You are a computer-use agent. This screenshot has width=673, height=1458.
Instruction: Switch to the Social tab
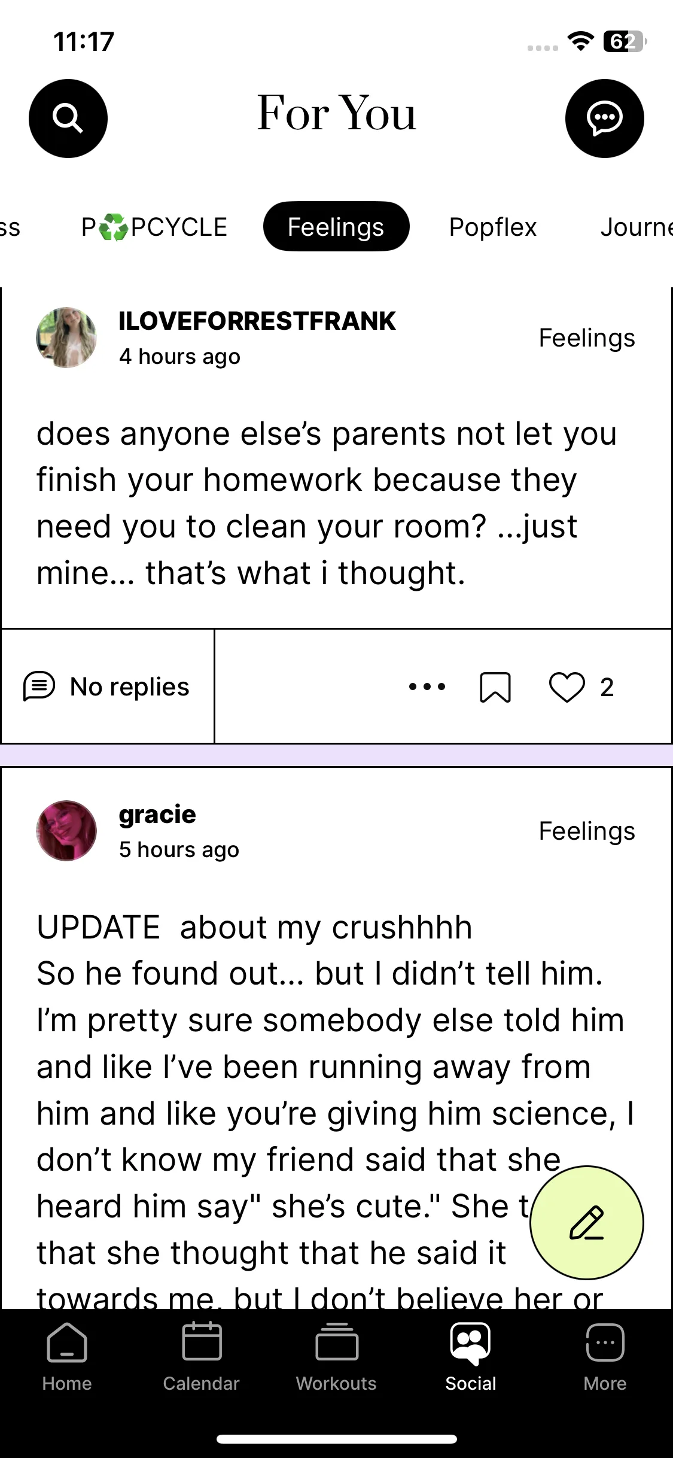click(x=471, y=1357)
